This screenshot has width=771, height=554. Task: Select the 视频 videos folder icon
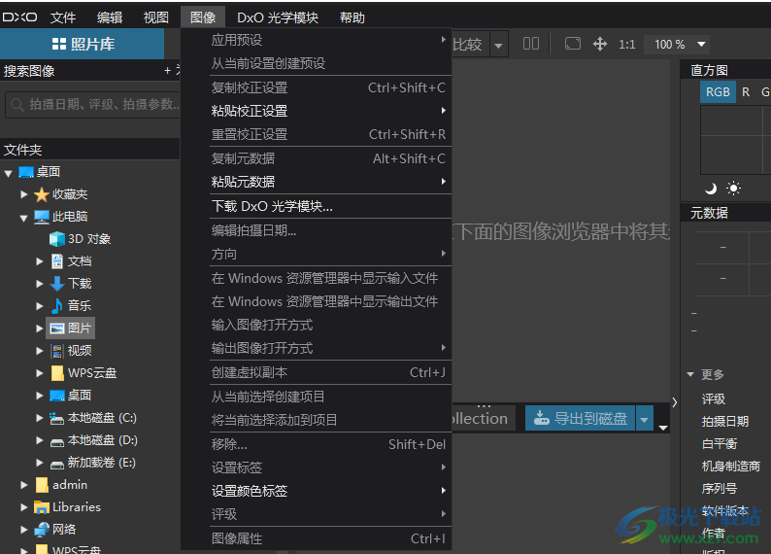click(x=57, y=351)
